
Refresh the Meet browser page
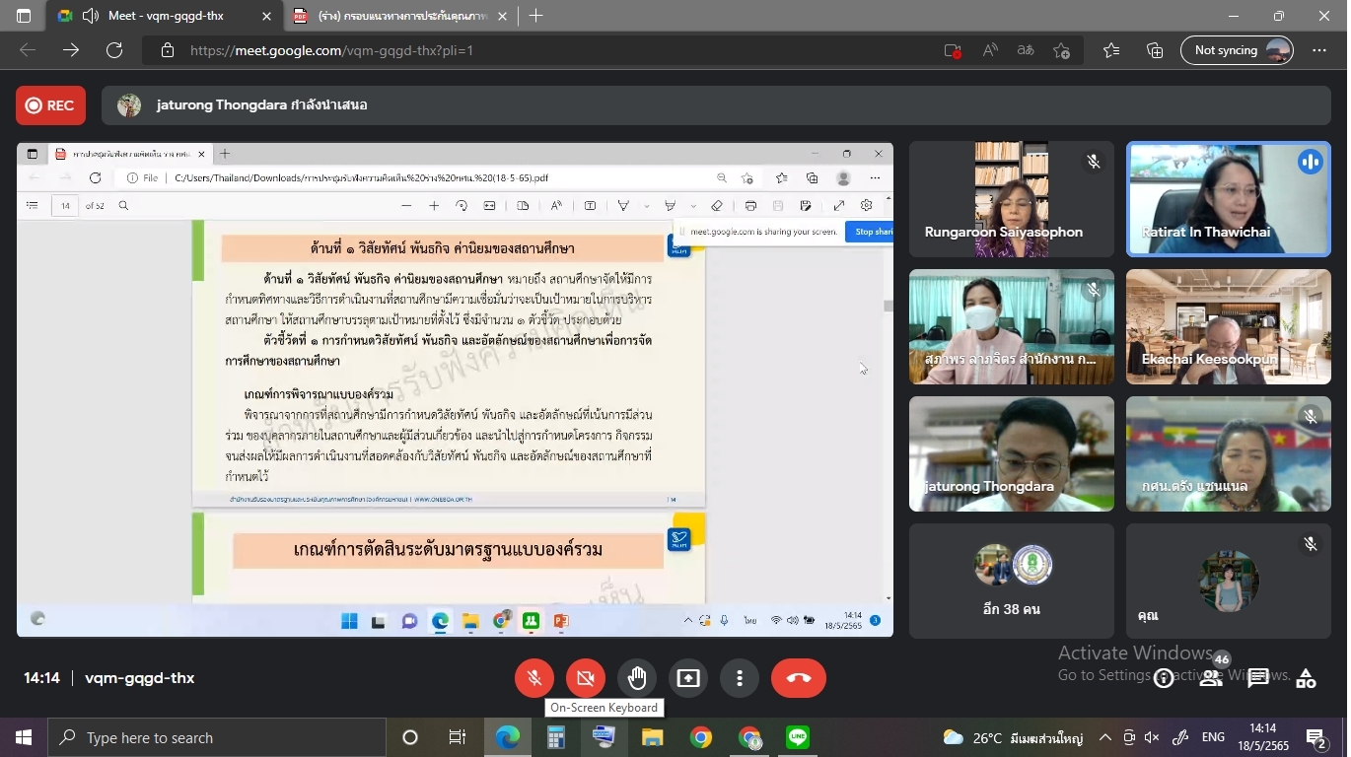(x=114, y=50)
